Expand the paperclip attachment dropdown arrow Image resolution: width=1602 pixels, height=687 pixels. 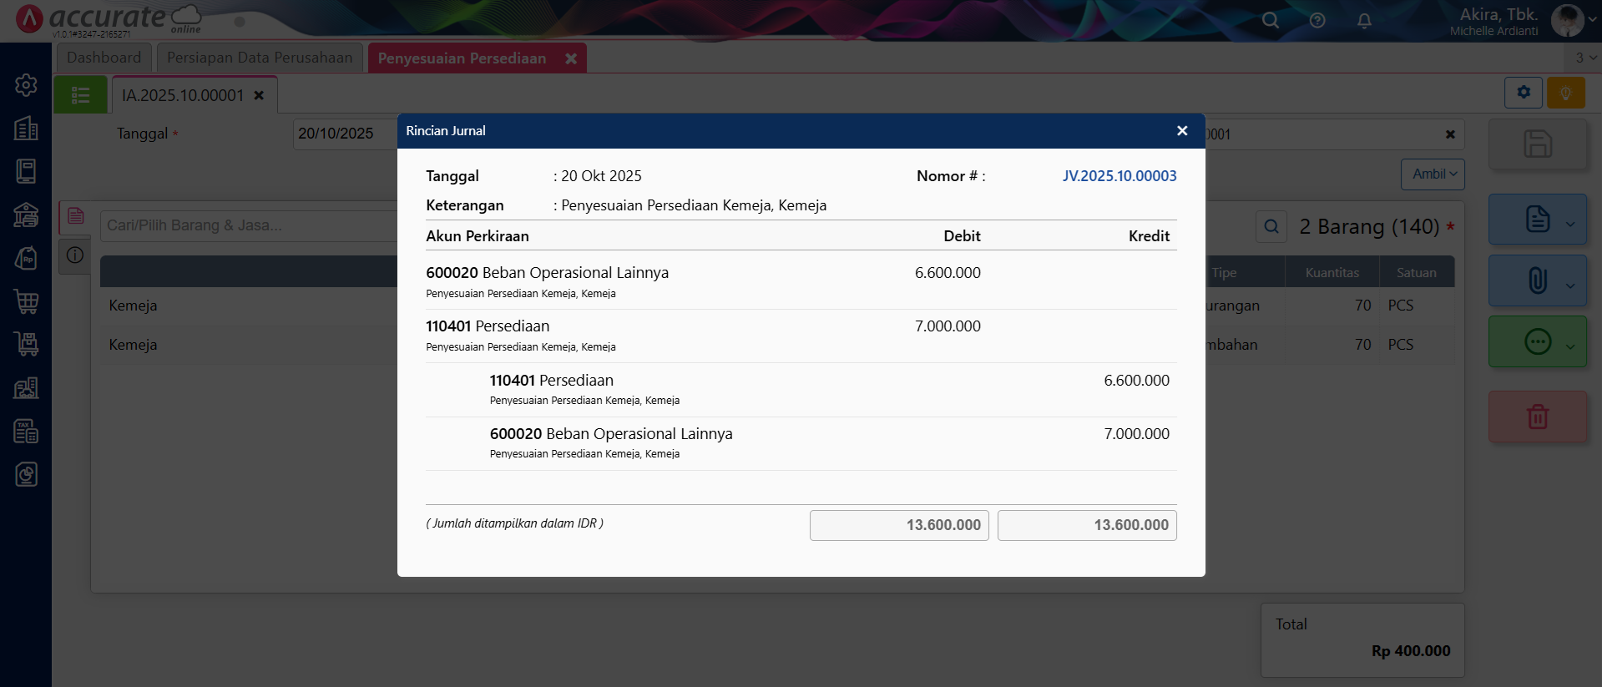tap(1570, 285)
